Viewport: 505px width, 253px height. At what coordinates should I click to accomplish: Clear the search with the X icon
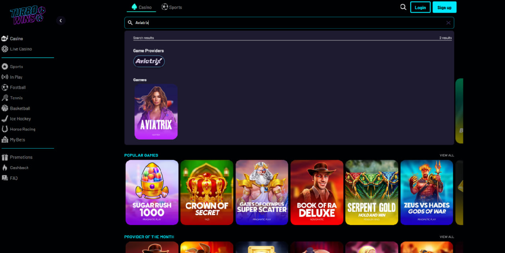coord(448,23)
